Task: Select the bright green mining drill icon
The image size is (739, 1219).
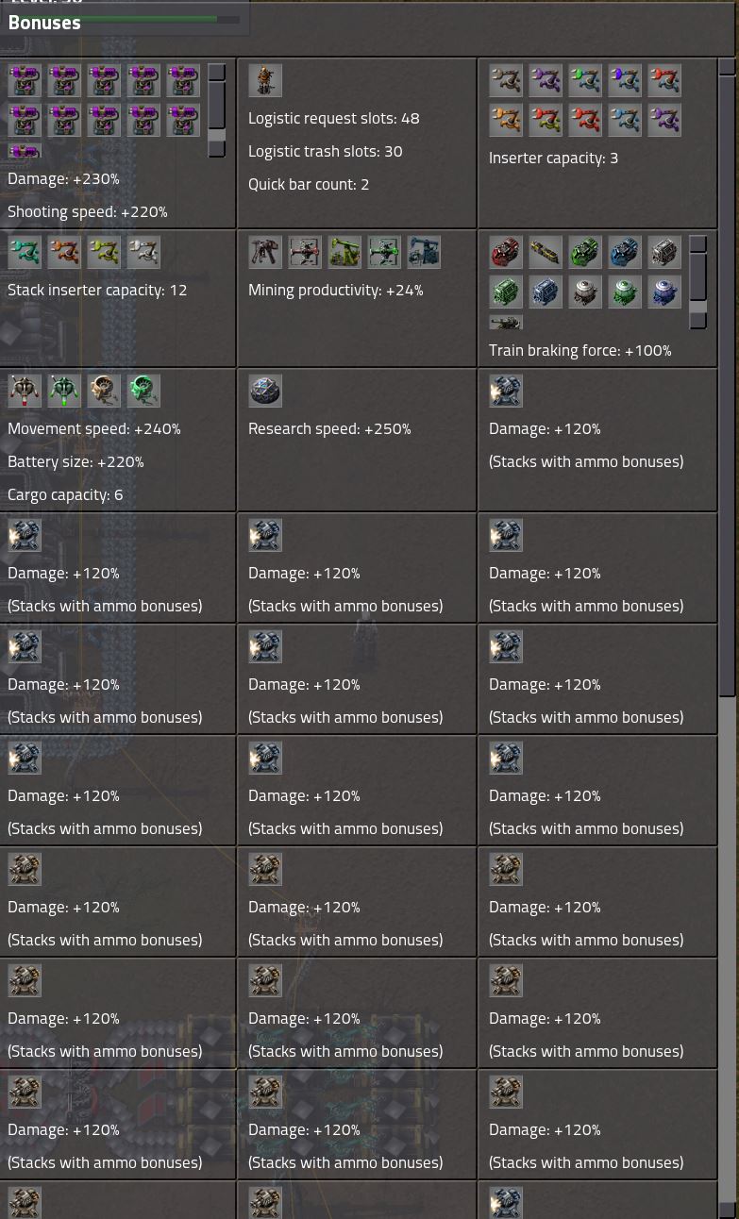Action: [x=384, y=253]
